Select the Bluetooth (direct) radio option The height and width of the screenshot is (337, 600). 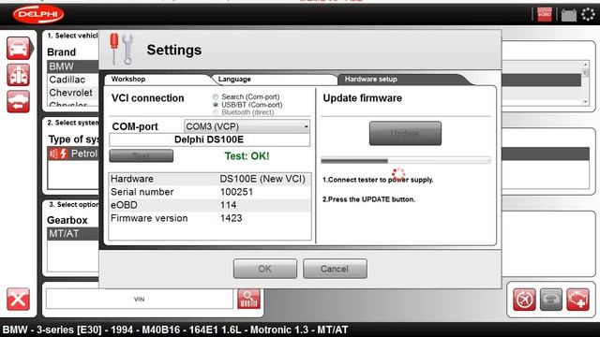[216, 112]
